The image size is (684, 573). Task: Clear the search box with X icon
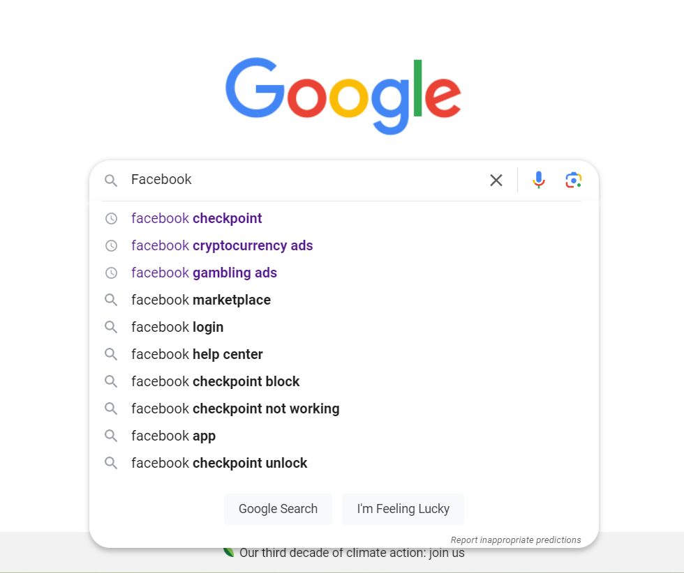click(x=496, y=180)
